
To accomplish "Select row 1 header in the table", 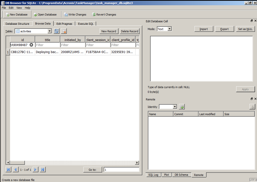I will [x=8, y=52].
